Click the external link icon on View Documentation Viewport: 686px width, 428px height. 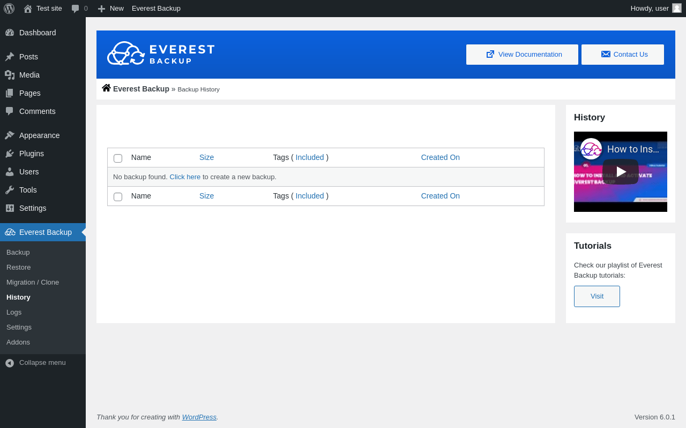click(x=490, y=54)
